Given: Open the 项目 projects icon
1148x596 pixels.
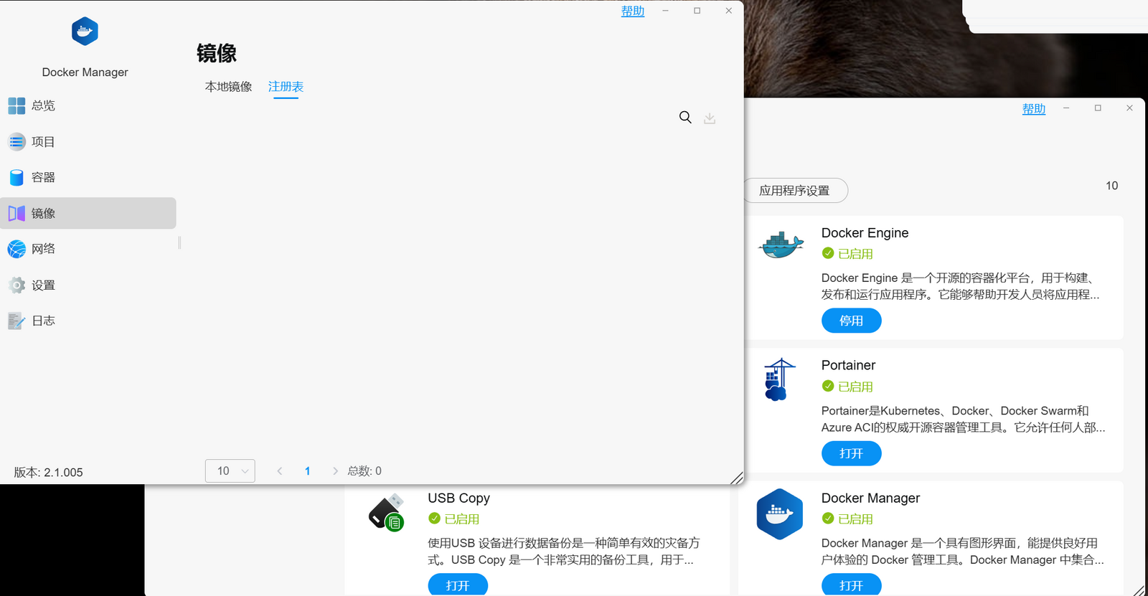Looking at the screenshot, I should (x=17, y=142).
